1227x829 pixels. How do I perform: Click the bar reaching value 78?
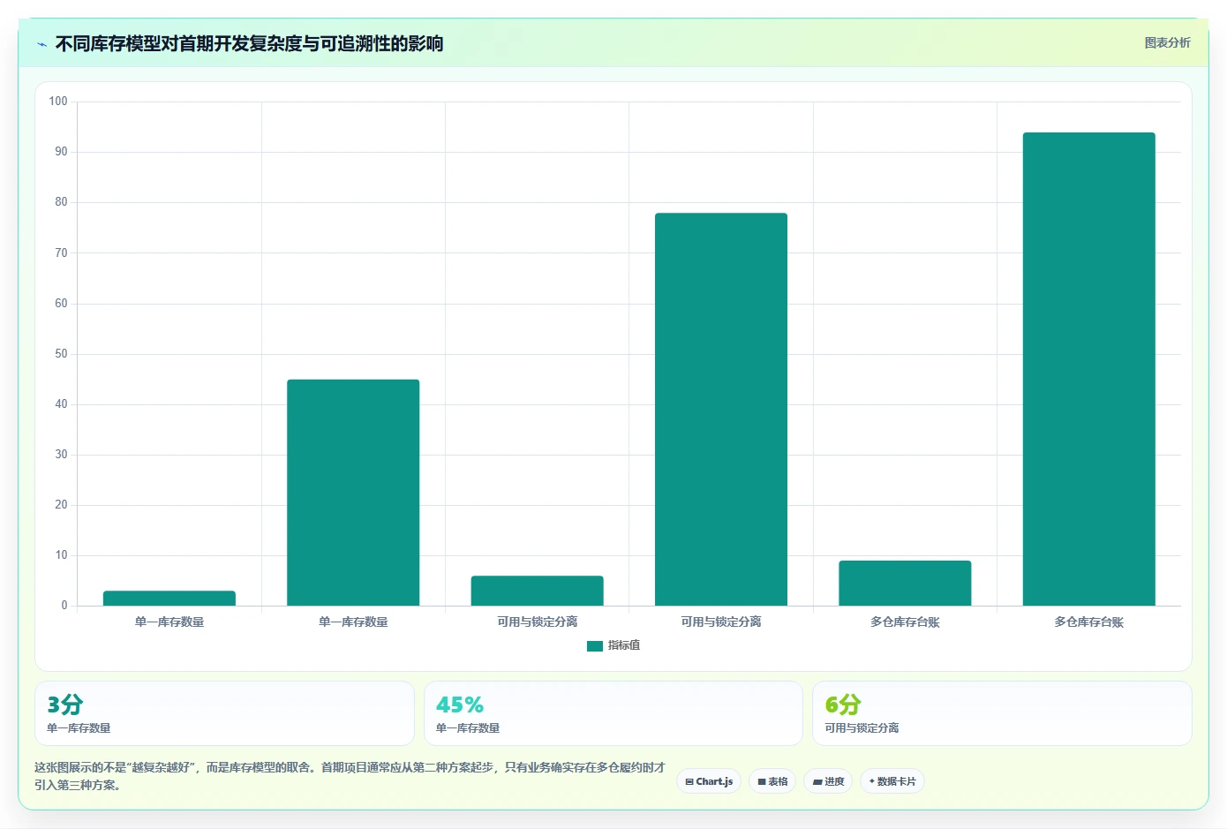click(x=721, y=410)
